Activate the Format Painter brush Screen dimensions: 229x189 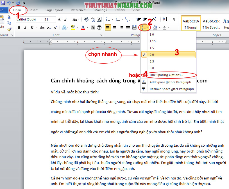(9, 29)
